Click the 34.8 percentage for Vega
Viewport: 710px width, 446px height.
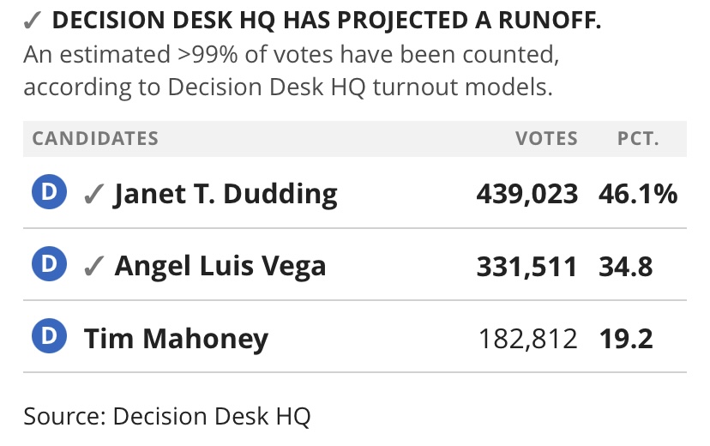[x=626, y=266]
